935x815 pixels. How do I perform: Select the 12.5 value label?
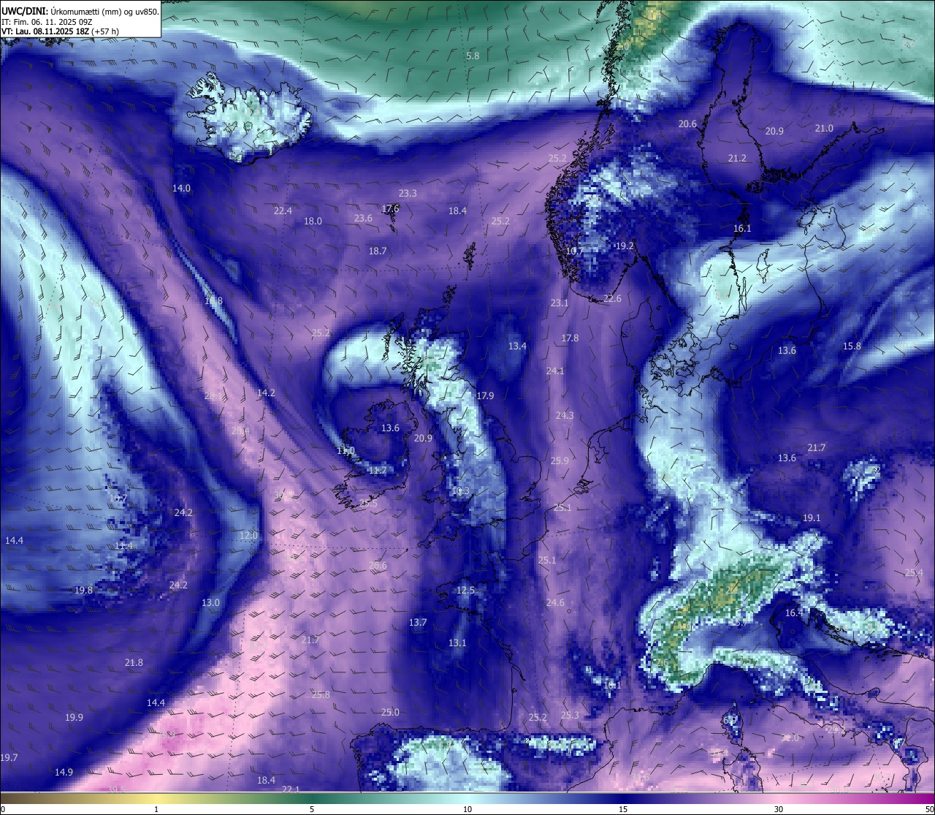(x=465, y=591)
